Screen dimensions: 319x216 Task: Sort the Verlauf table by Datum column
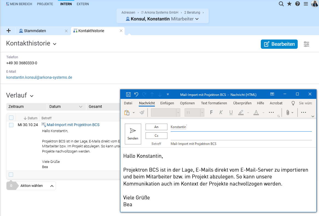click(31, 118)
